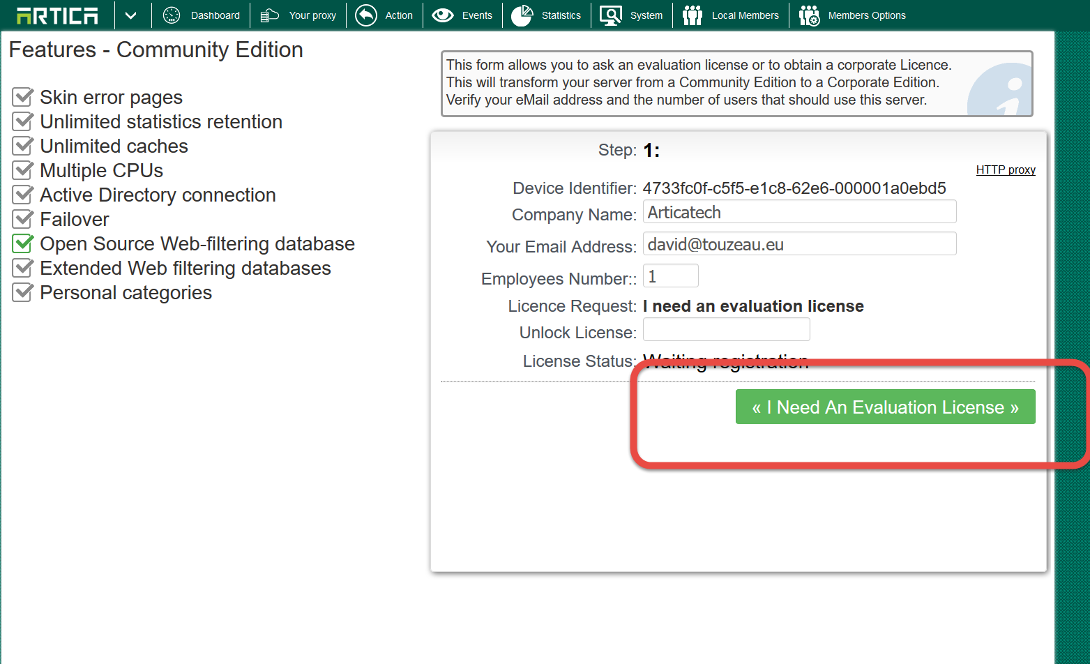Image resolution: width=1090 pixels, height=664 pixels.
Task: Click the Artica logo
Action: tap(57, 15)
